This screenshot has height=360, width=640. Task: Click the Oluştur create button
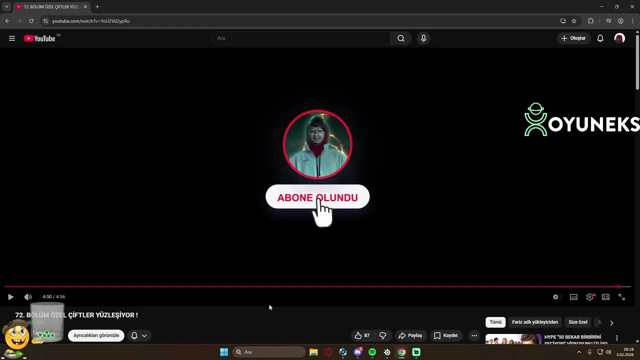573,38
